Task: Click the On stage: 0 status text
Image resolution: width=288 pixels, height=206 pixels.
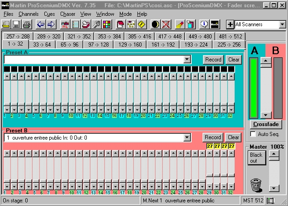Action: pyautogui.click(x=15, y=201)
